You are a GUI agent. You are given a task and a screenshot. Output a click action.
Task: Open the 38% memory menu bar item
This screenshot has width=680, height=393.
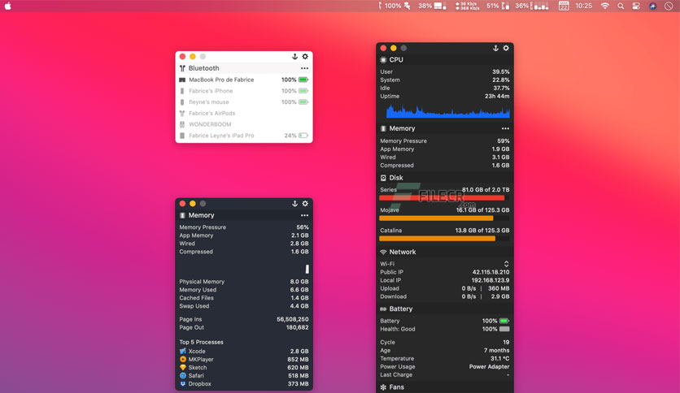(432, 6)
